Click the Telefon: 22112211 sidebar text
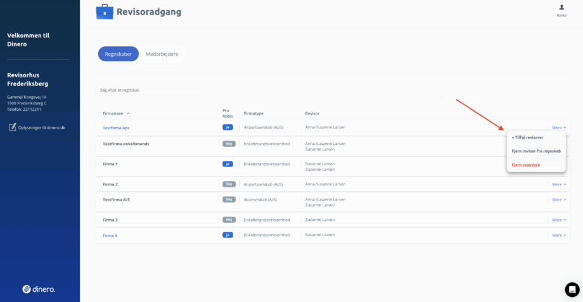Viewport: 583px width, 302px height. click(x=24, y=109)
